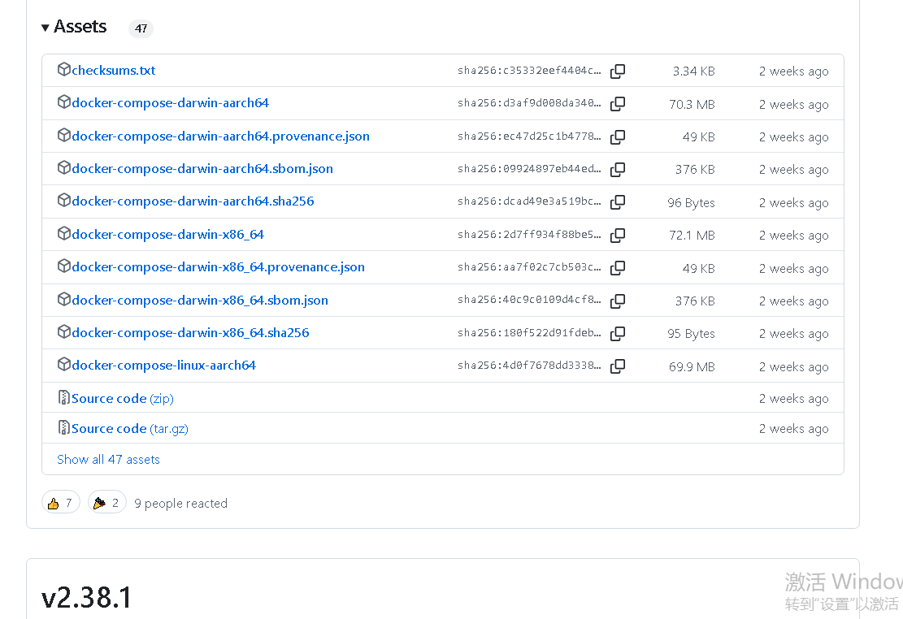This screenshot has width=903, height=619.
Task: Click the v2.38.1 release heading
Action: point(86,597)
